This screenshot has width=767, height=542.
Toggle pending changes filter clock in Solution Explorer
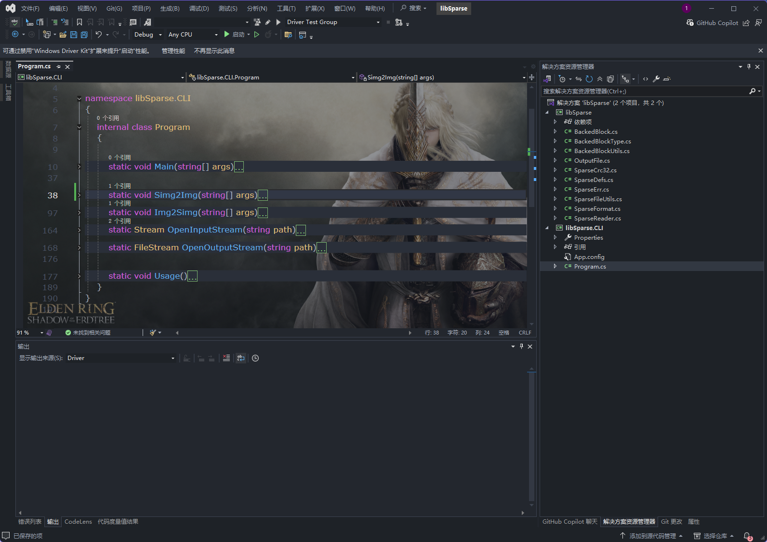pyautogui.click(x=562, y=79)
